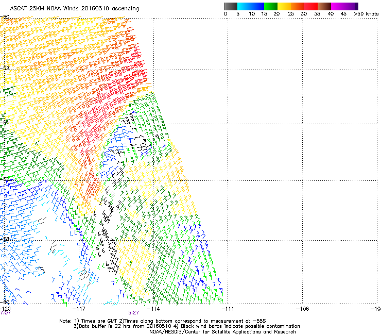Click the legend label '5'

point(238,14)
